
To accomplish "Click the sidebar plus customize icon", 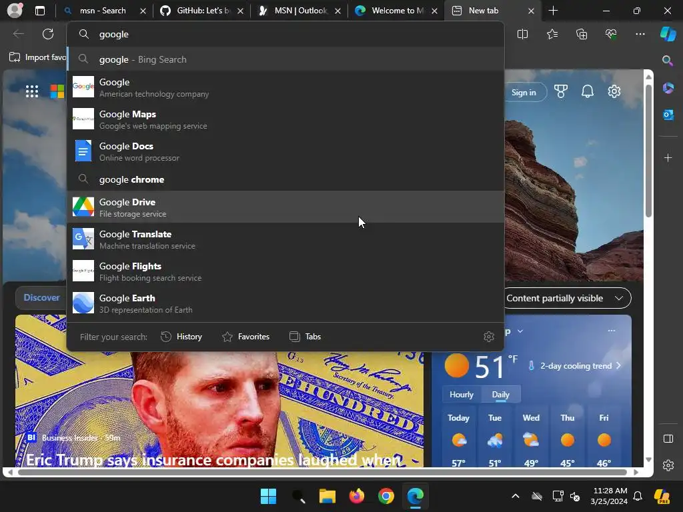I will [668, 157].
